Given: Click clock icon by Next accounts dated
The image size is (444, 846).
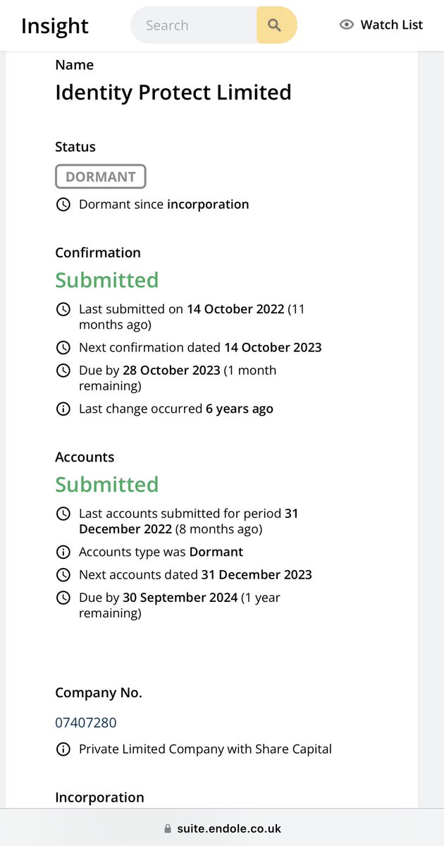Looking at the screenshot, I should [x=63, y=575].
